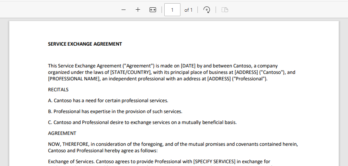Click the RECITALS heading

point(58,90)
